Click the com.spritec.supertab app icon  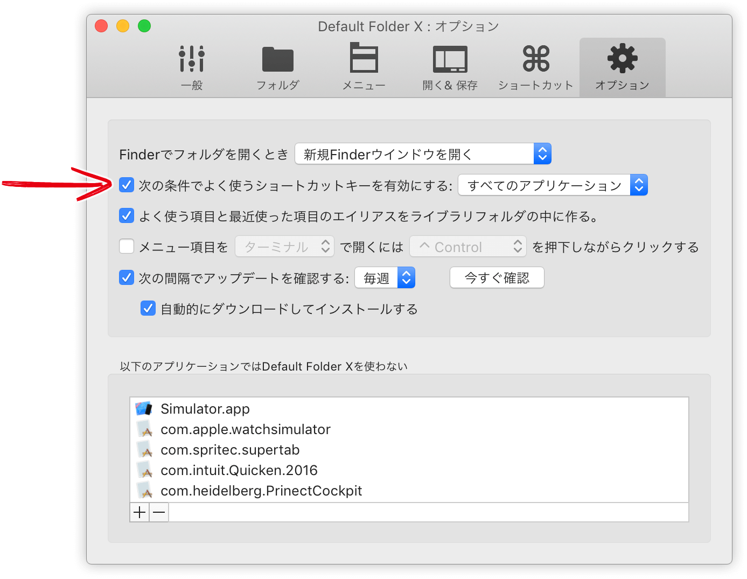point(144,449)
